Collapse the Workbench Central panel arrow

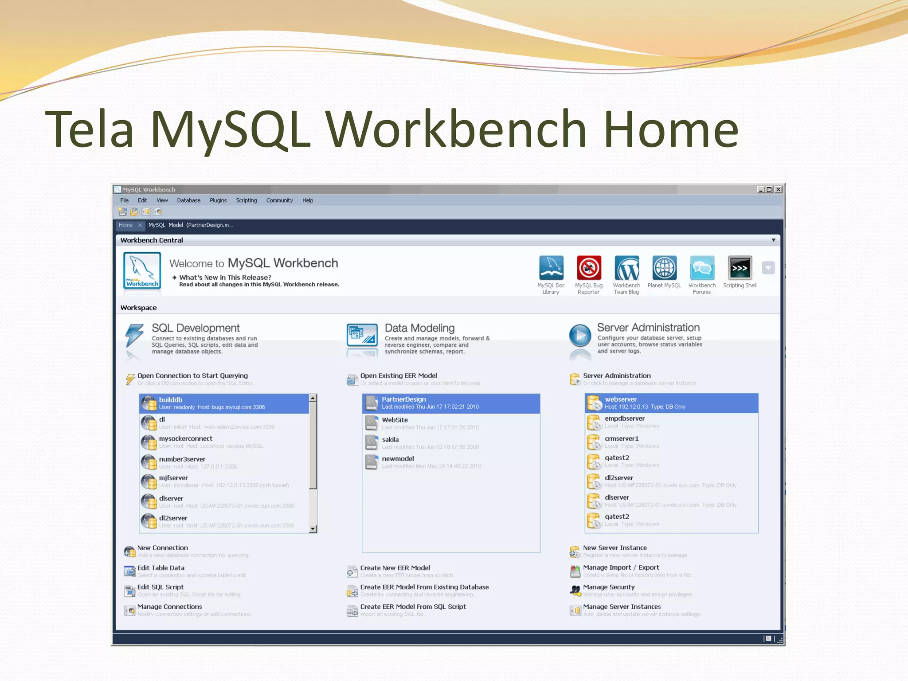(773, 240)
